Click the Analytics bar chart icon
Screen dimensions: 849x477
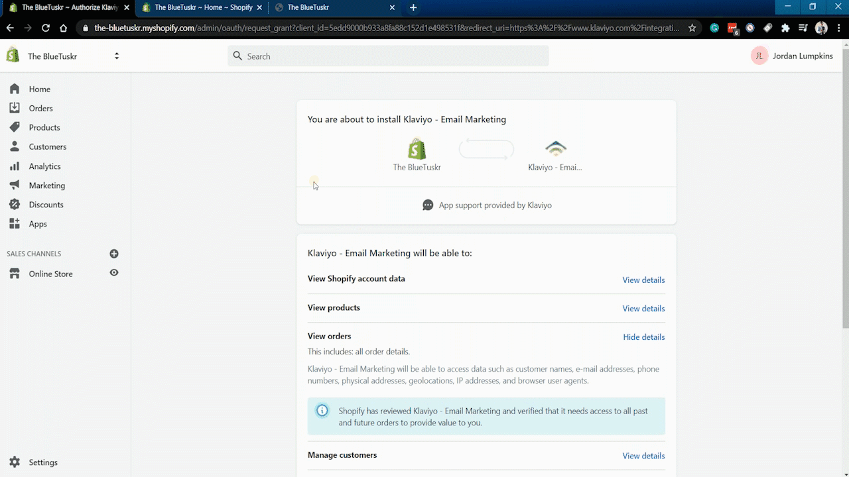click(15, 166)
